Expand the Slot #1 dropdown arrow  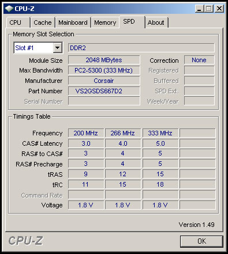point(57,48)
